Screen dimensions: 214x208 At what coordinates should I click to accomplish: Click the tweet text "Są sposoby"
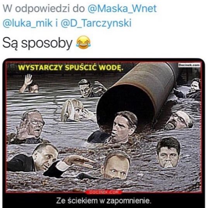[x=37, y=43]
